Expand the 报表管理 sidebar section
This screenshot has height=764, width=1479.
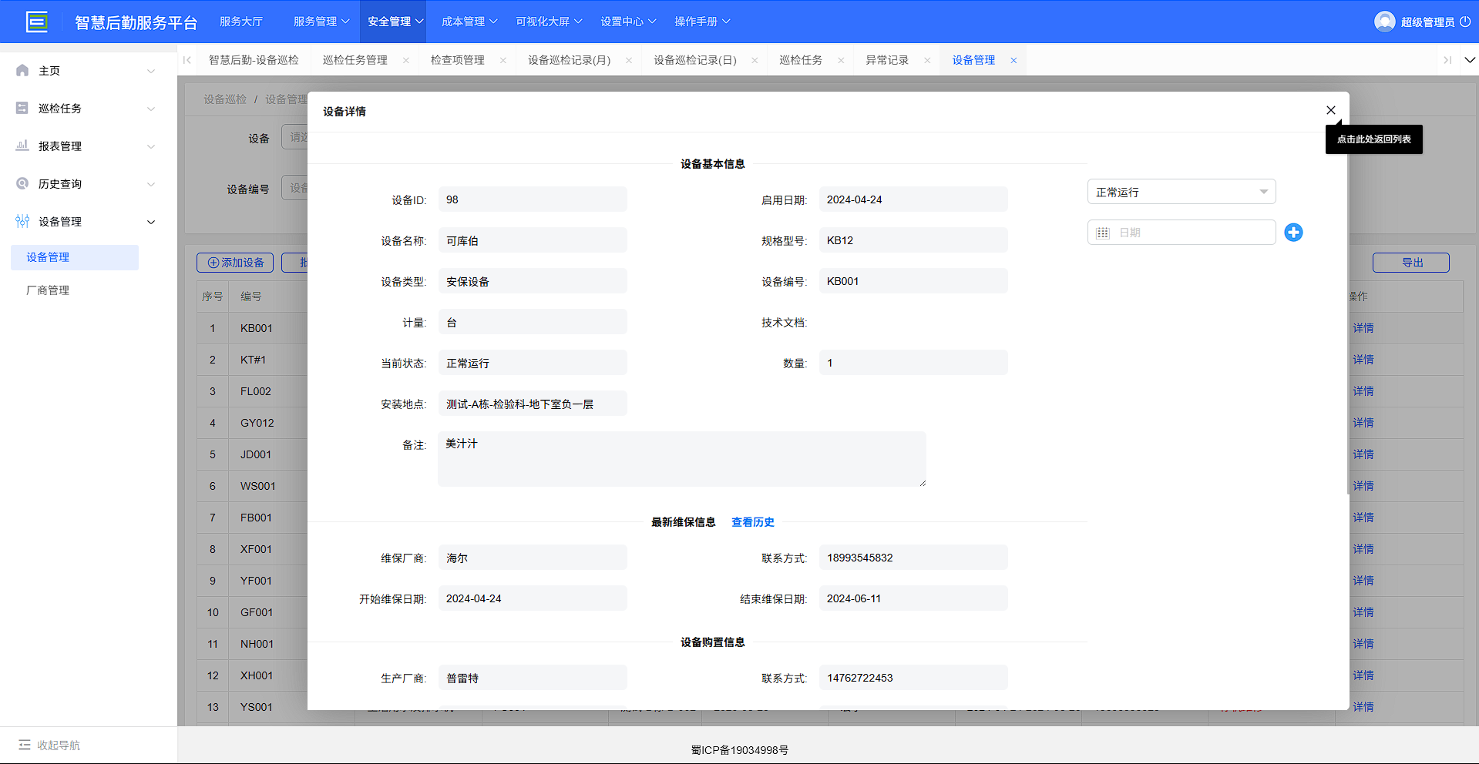151,146
